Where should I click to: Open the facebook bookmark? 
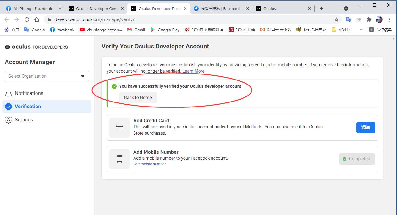[x=62, y=30]
